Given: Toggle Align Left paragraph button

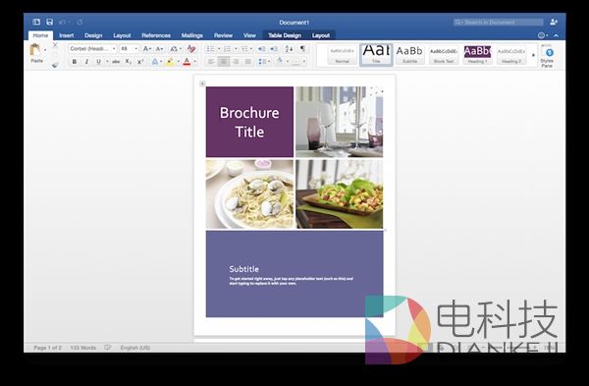Looking at the screenshot, I should coord(211,62).
